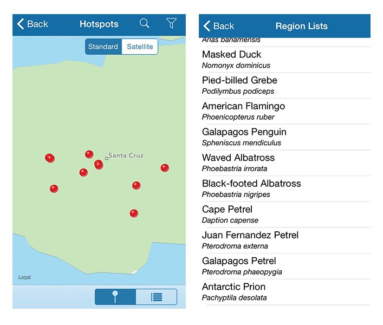Switch map to Satellite mode

(140, 47)
